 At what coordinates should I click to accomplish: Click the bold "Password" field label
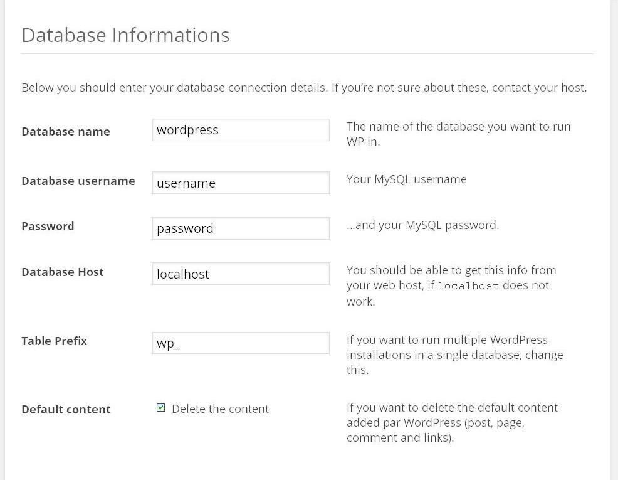coord(48,226)
